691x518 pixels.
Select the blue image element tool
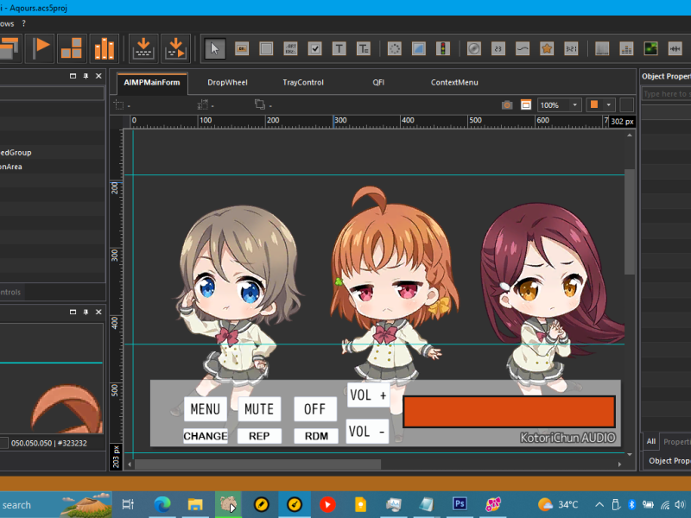click(x=419, y=48)
